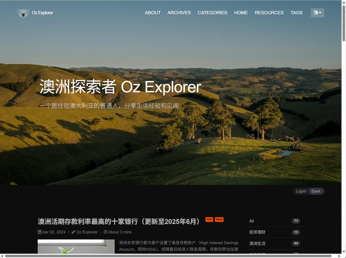Open the TAGS page

(x=296, y=13)
